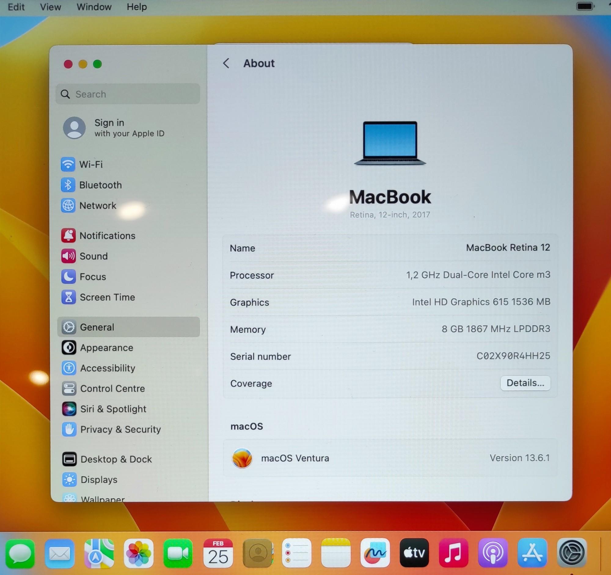Launch FaceTime from the Dock
This screenshot has height=575, width=611.
[178, 554]
